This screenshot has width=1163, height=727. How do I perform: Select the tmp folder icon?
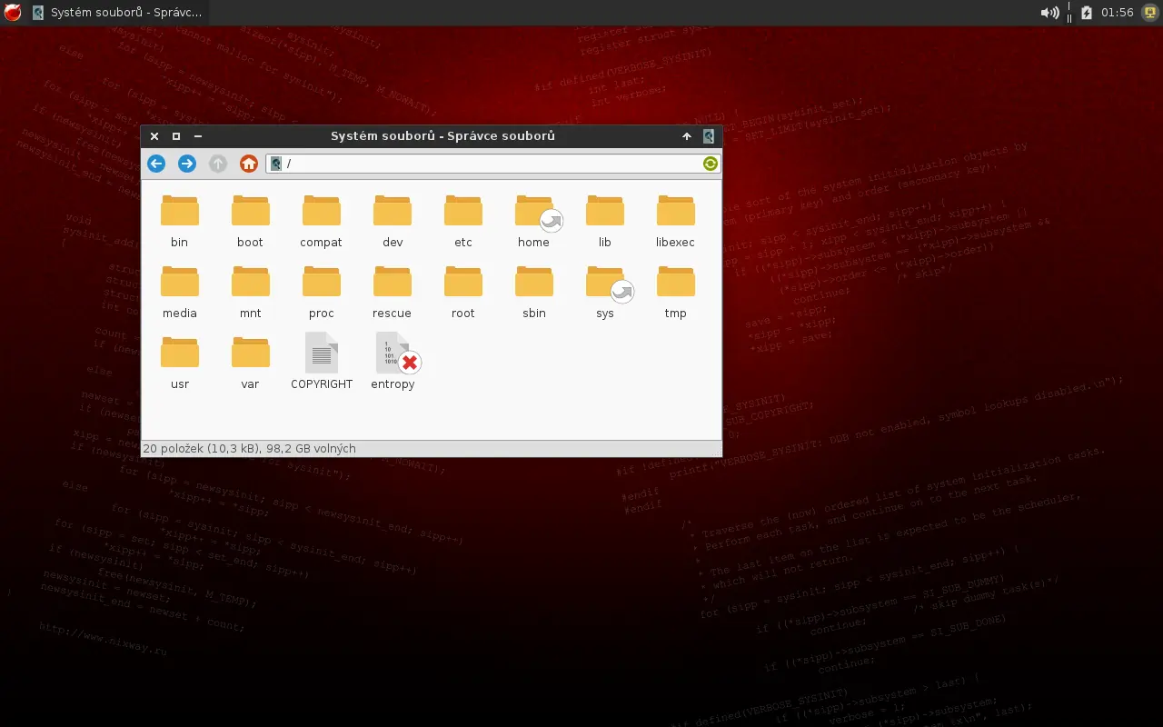point(676,282)
